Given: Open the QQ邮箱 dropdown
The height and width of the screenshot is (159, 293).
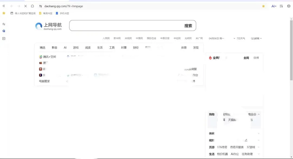Looking at the screenshot, I should click(256, 38).
